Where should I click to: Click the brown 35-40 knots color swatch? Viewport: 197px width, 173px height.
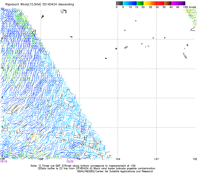[x=168, y=3]
